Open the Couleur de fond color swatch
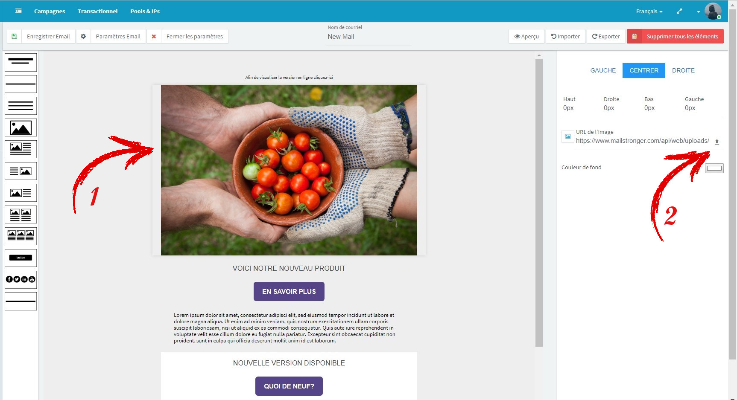 click(714, 168)
